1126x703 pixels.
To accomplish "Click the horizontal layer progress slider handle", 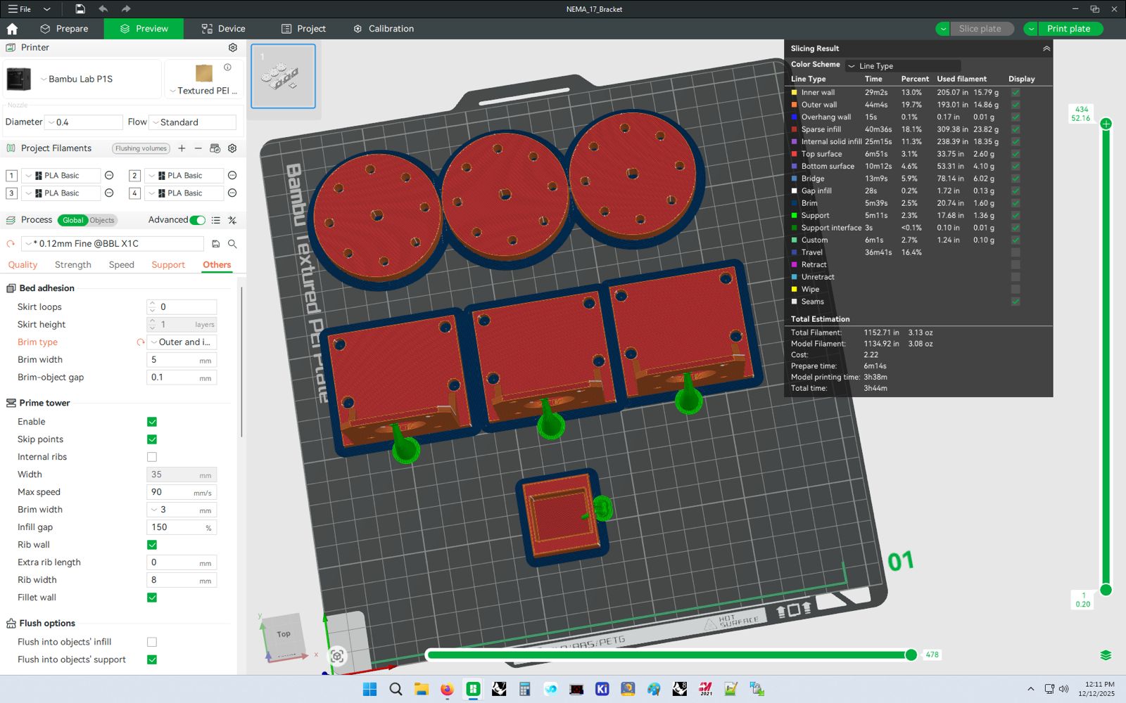I will point(911,654).
